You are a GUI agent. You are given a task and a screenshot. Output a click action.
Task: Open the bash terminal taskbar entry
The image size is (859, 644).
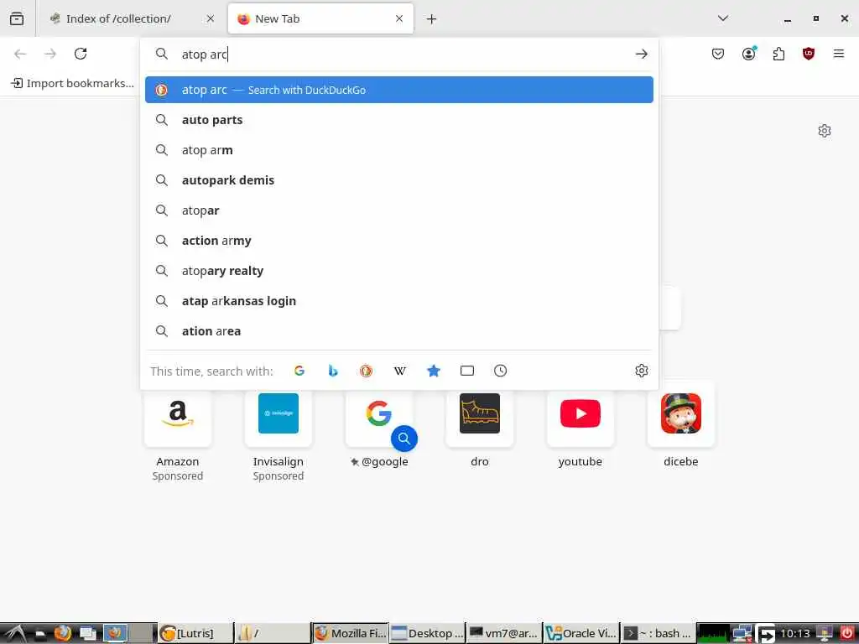point(658,633)
